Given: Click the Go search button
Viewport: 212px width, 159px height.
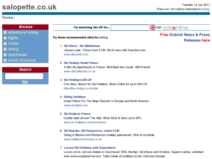Looking at the screenshot, I should click(x=25, y=82).
